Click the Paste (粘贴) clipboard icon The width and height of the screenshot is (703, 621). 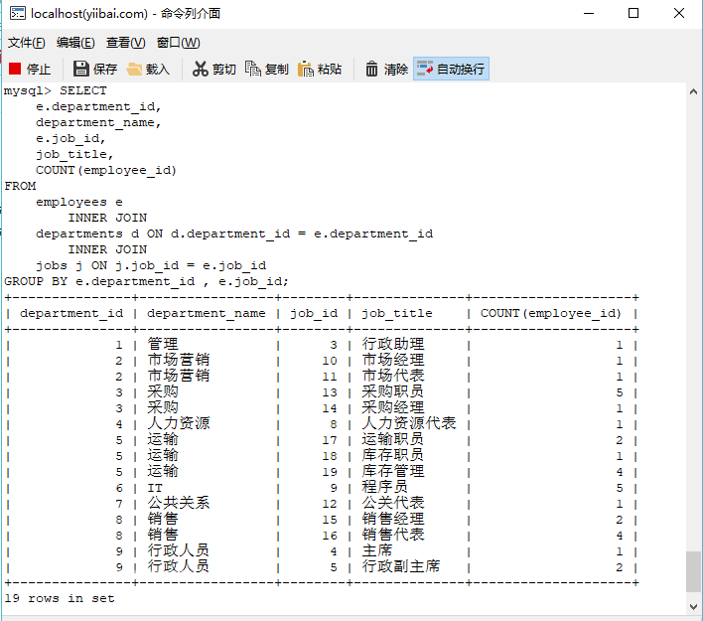coord(305,69)
